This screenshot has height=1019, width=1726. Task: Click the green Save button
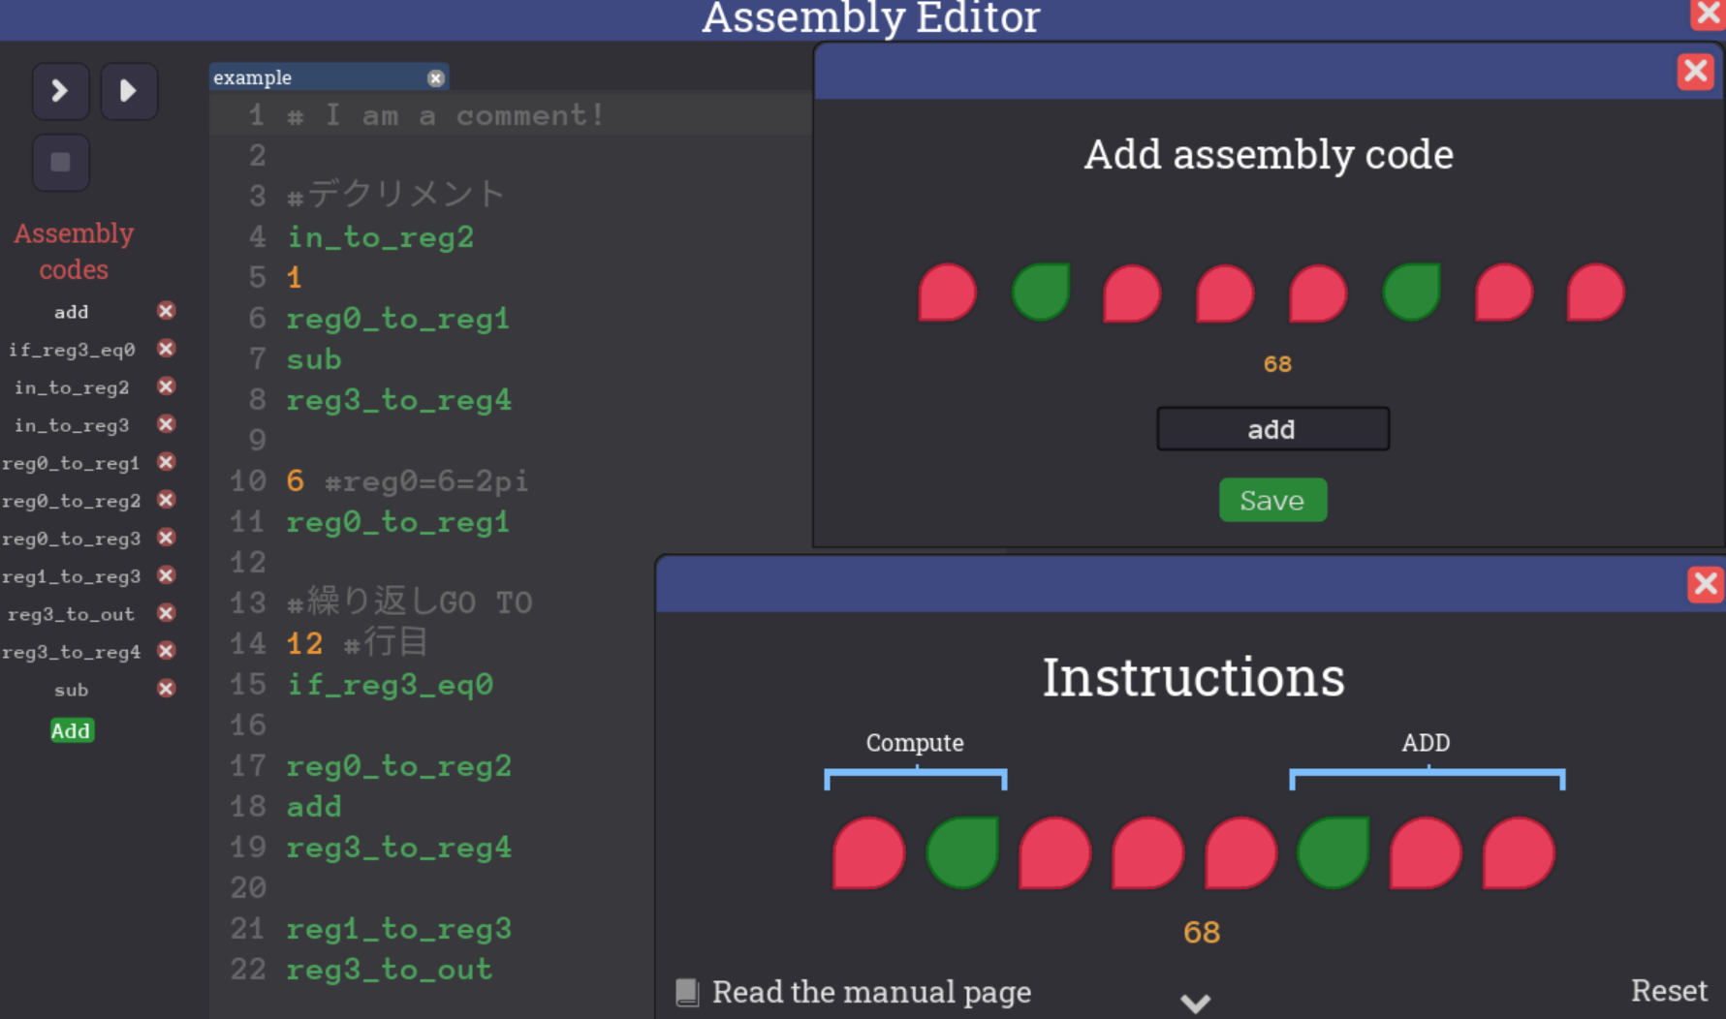click(x=1272, y=500)
